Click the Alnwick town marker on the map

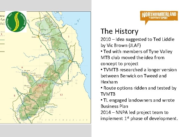(70, 61)
